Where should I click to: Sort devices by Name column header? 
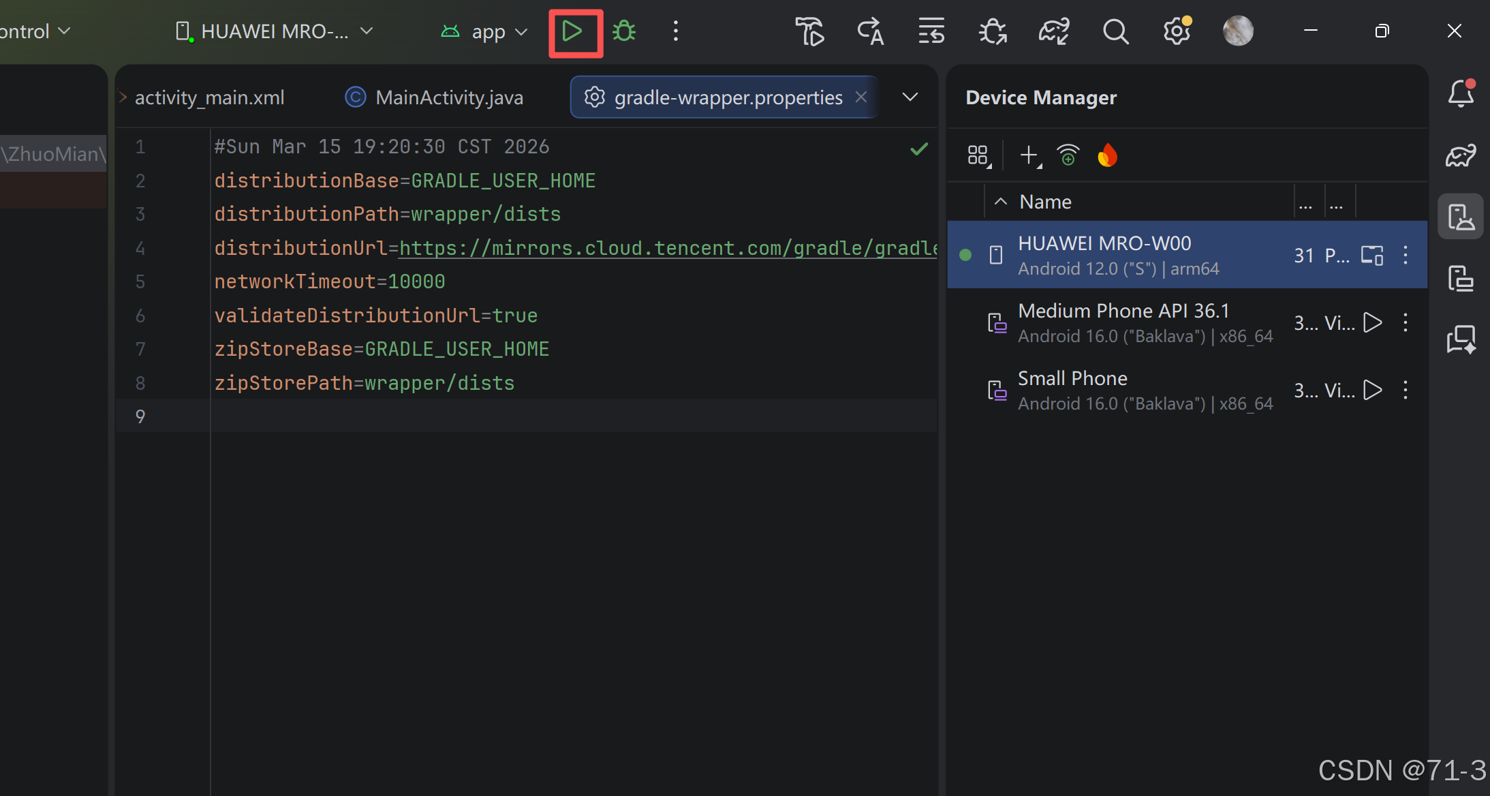click(1045, 202)
